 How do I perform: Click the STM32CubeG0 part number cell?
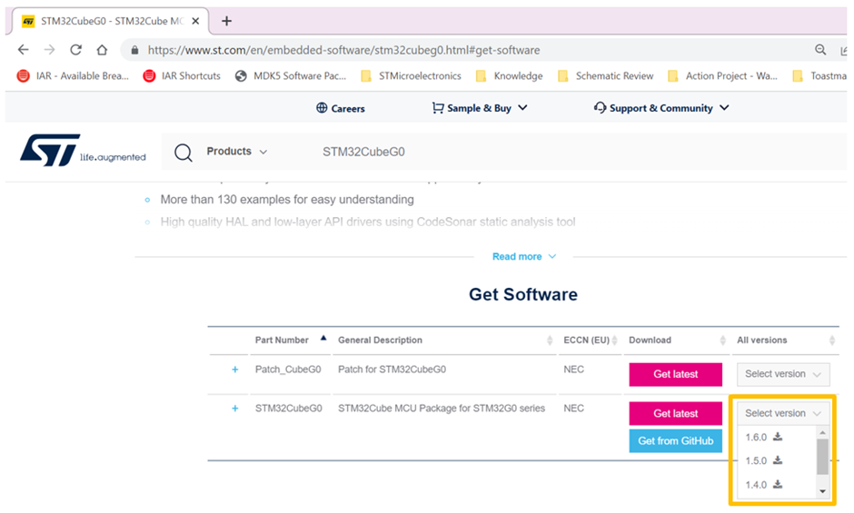coord(289,409)
